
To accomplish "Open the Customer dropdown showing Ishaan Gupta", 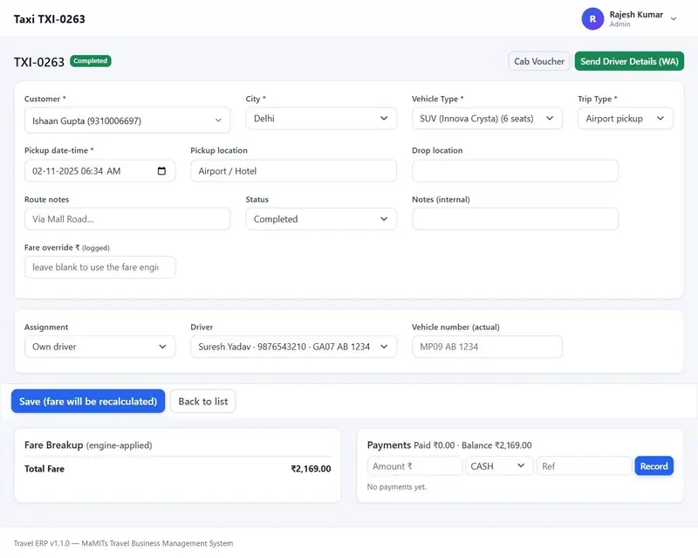I will pyautogui.click(x=127, y=121).
